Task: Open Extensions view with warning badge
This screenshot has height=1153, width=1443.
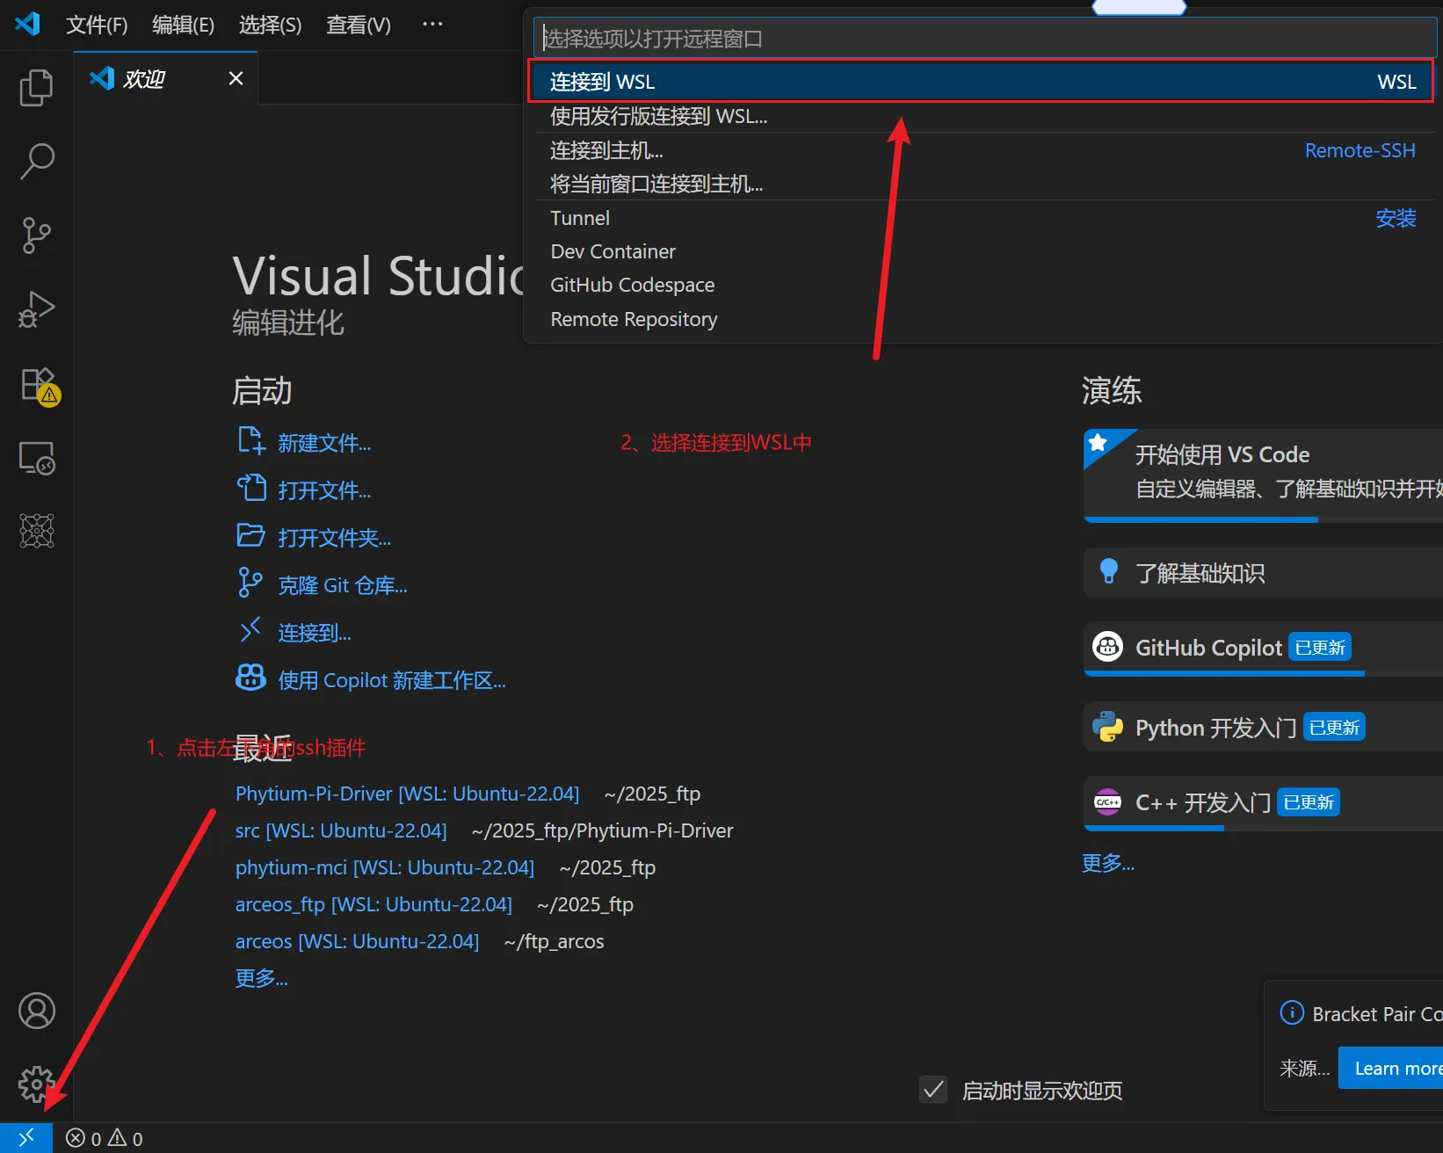Action: pos(38,385)
